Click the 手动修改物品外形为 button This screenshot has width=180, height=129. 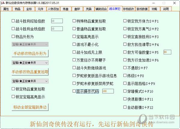coord(30,53)
